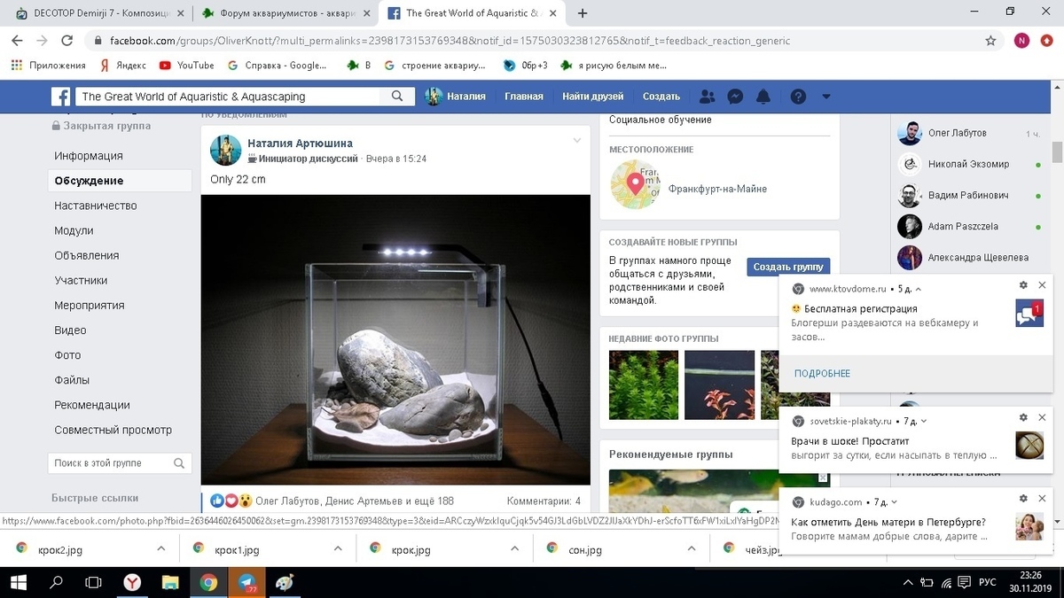
Task: Open settings gear of ktovdome.ru notification
Action: pyautogui.click(x=1022, y=285)
